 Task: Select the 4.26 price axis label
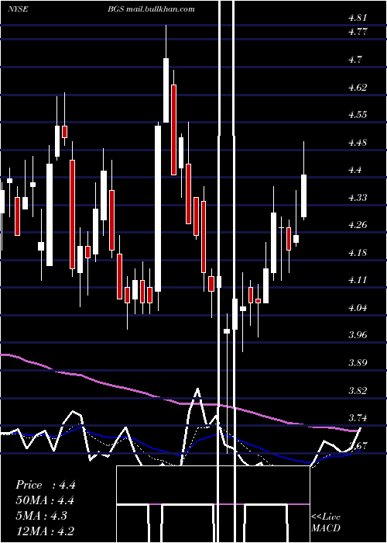(x=358, y=225)
